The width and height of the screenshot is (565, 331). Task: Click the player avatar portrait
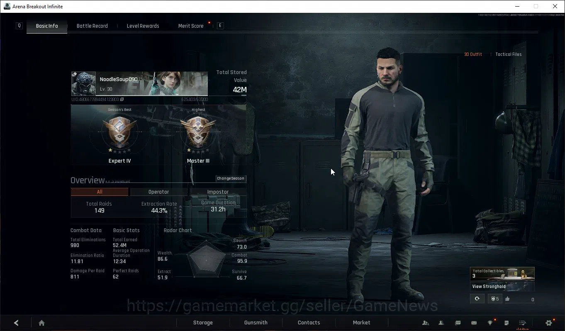83,84
